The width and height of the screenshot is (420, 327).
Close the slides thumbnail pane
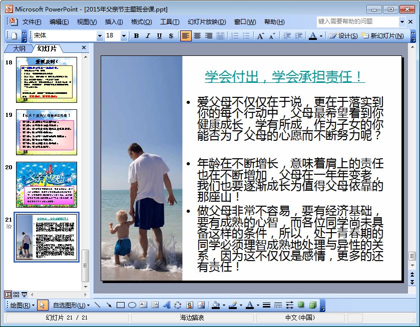pos(84,47)
